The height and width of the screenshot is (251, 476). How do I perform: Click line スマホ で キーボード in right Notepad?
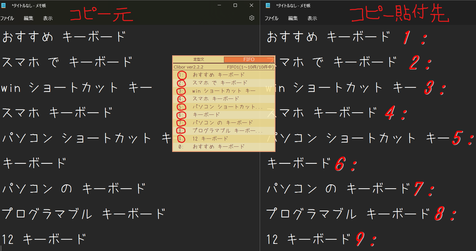coord(332,62)
